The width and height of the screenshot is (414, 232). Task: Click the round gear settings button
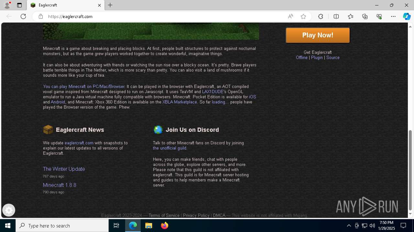coord(9,210)
